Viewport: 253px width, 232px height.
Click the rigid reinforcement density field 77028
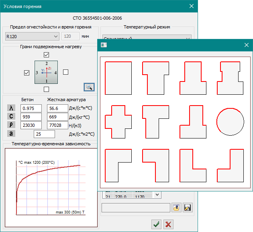point(57,125)
